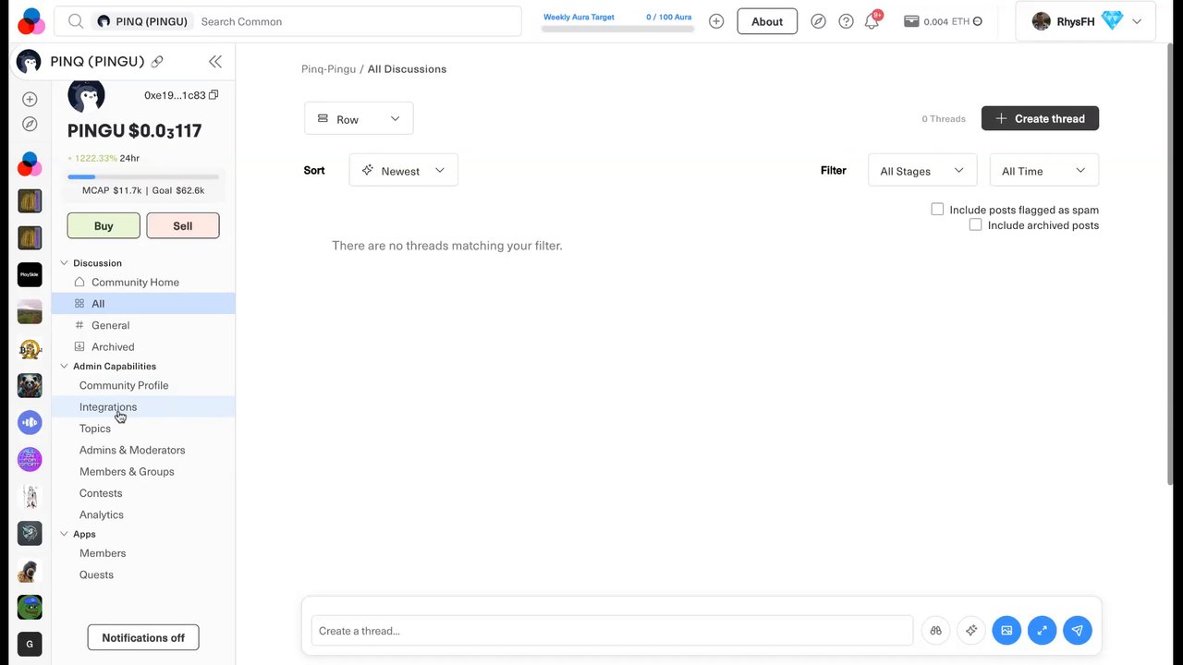Click the About button
1183x665 pixels.
pyautogui.click(x=767, y=21)
